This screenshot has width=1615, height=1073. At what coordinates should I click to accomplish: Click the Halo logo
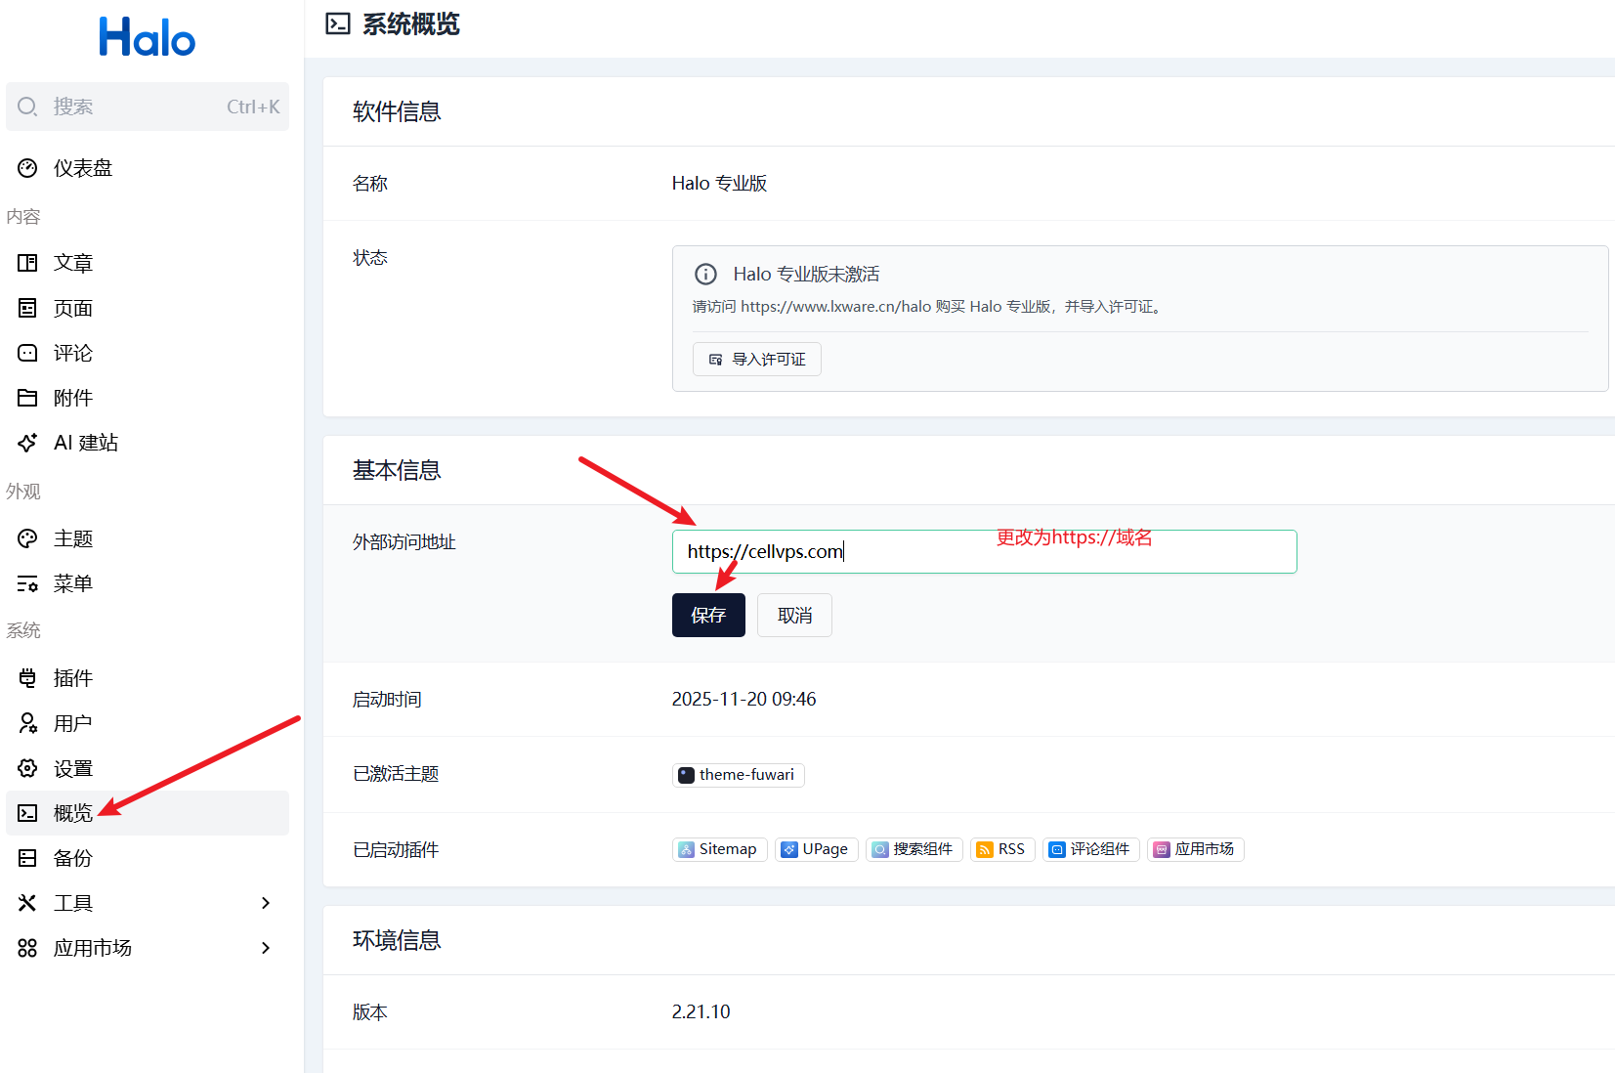(147, 38)
